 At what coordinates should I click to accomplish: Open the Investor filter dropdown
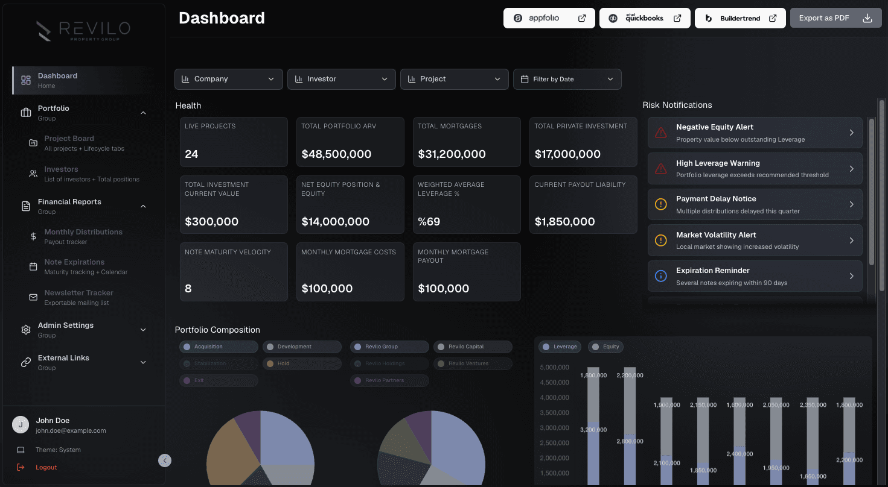(342, 79)
